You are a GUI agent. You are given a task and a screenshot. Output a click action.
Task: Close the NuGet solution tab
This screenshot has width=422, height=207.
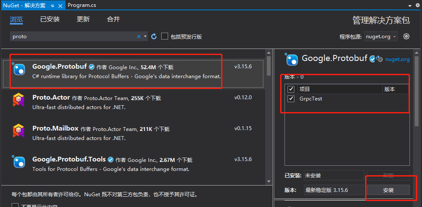(61, 5)
